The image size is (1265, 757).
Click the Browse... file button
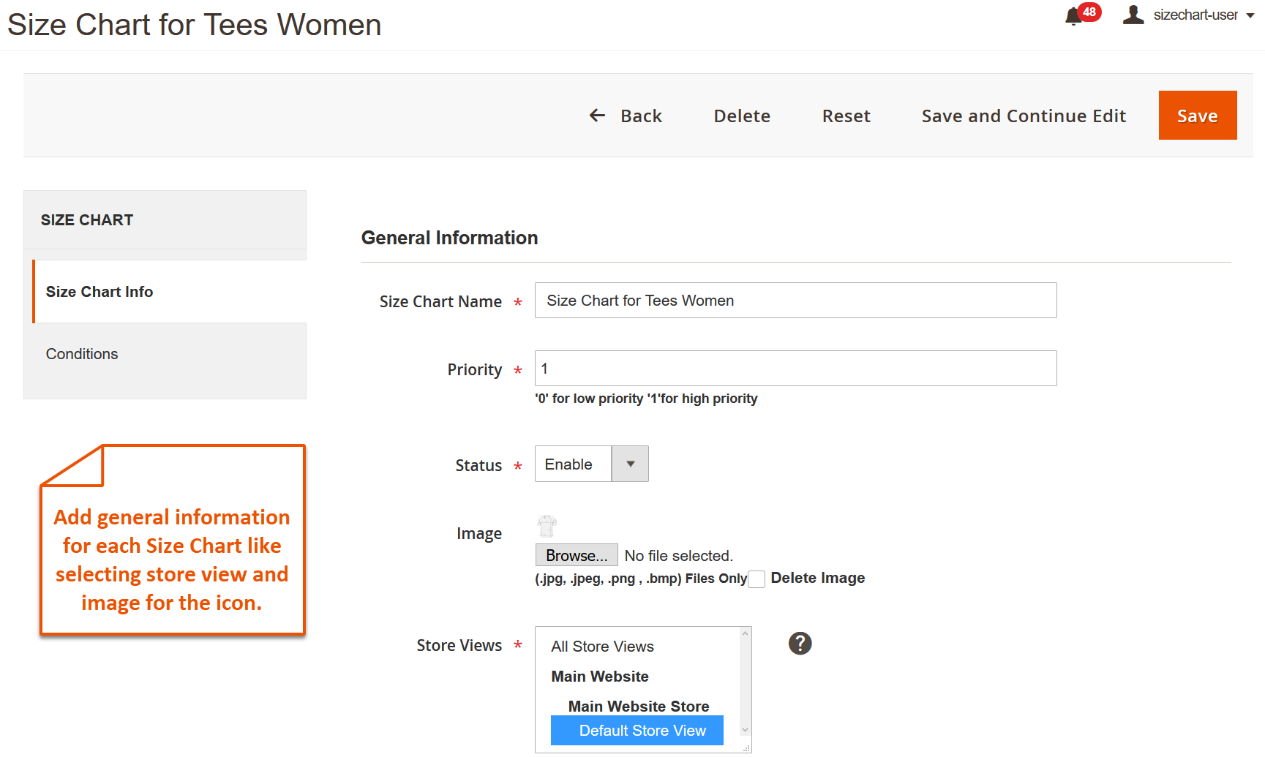(x=577, y=555)
